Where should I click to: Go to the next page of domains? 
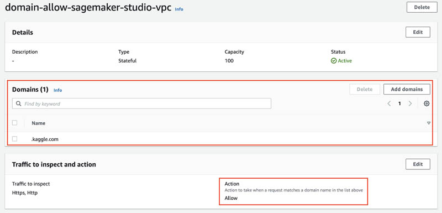[410, 103]
